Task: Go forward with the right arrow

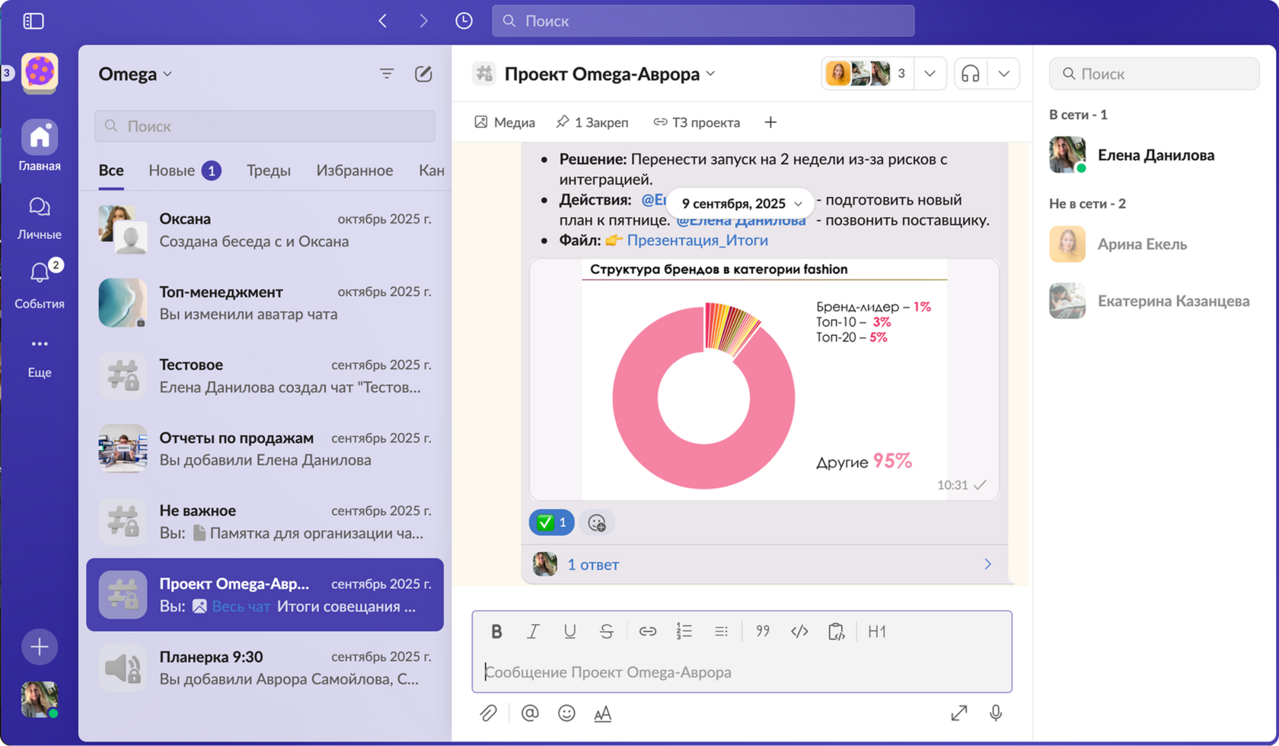Action: (423, 21)
